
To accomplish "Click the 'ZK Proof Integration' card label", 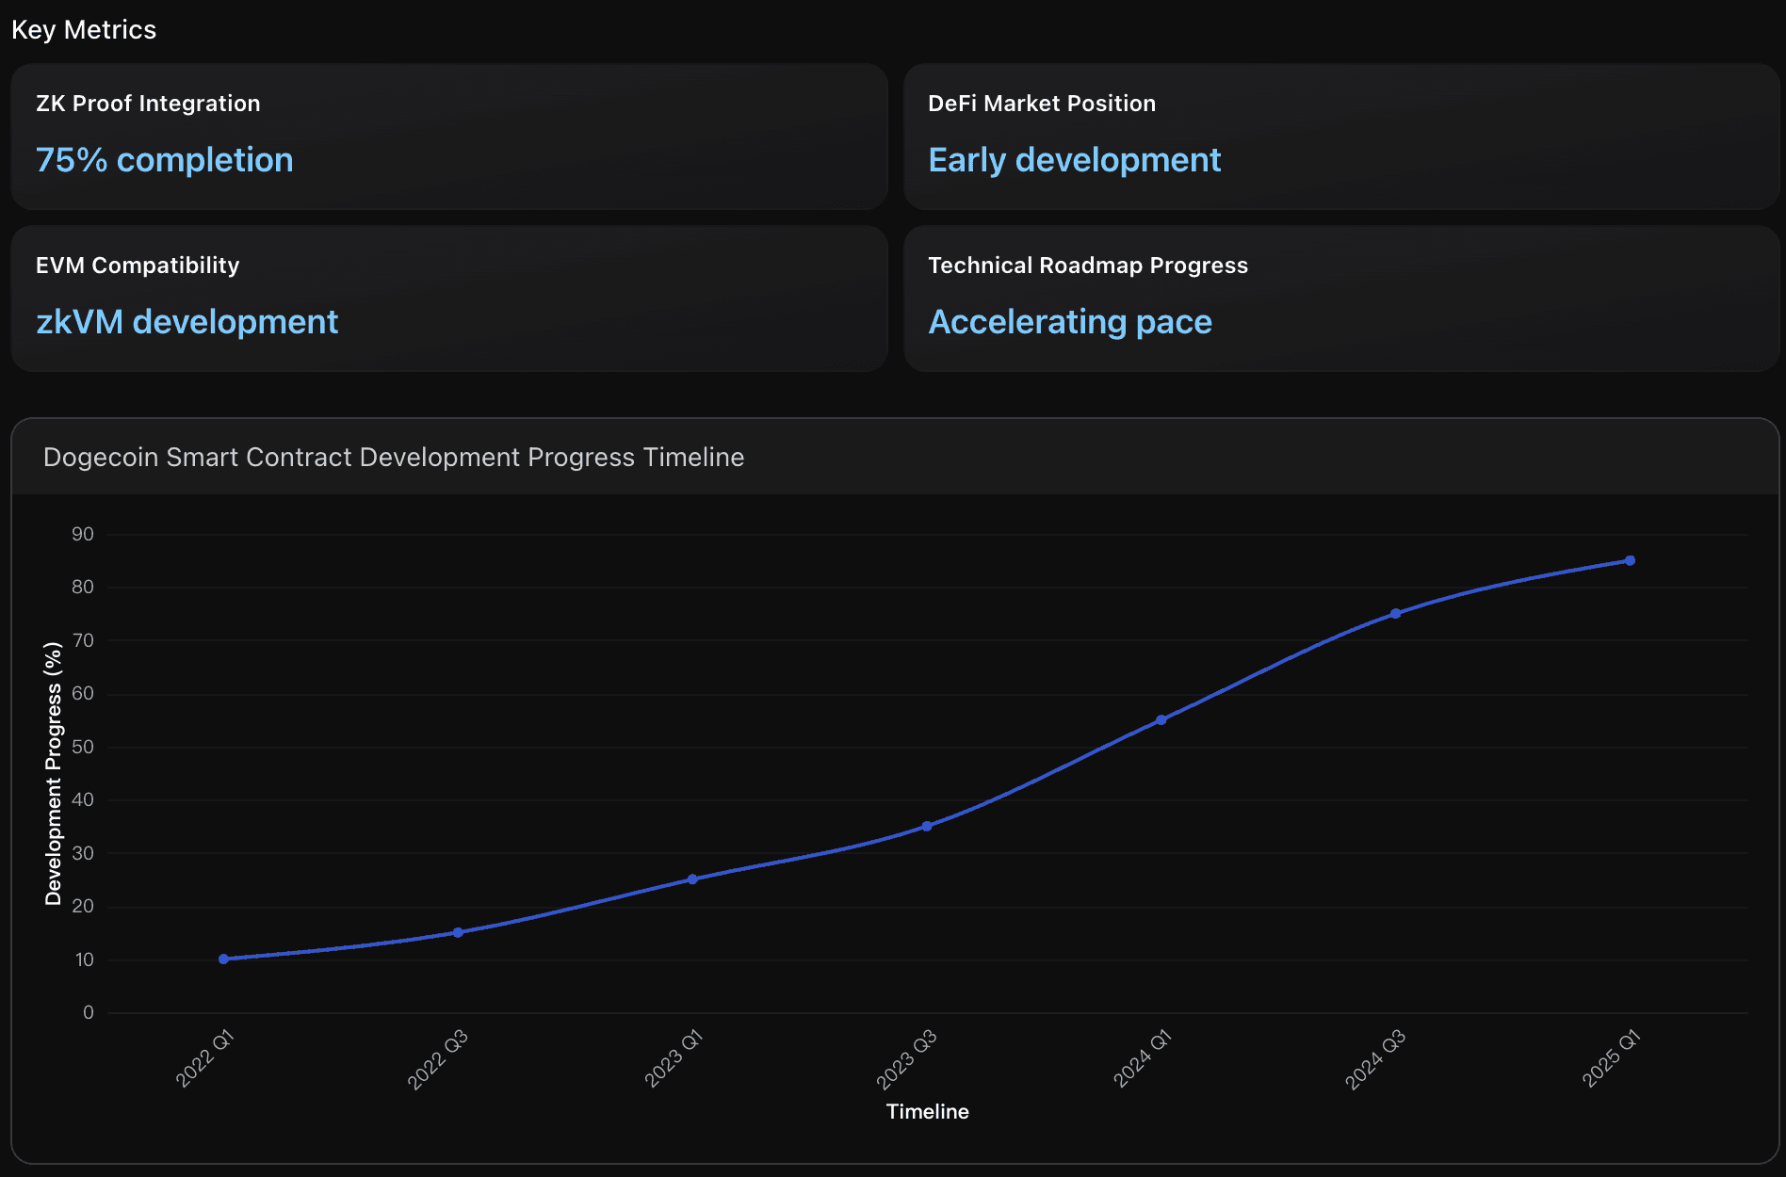I will point(148,104).
